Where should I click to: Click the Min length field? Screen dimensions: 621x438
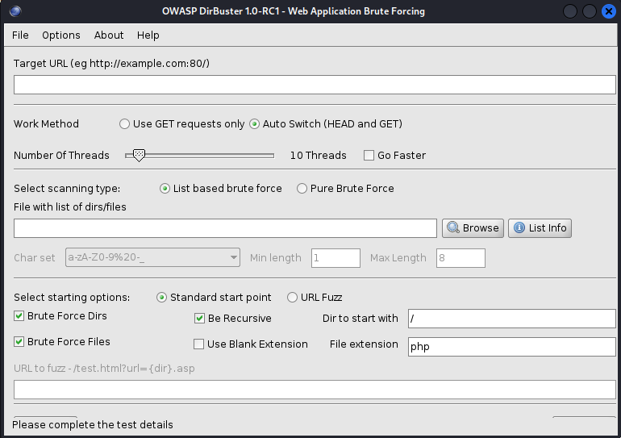[x=336, y=258]
